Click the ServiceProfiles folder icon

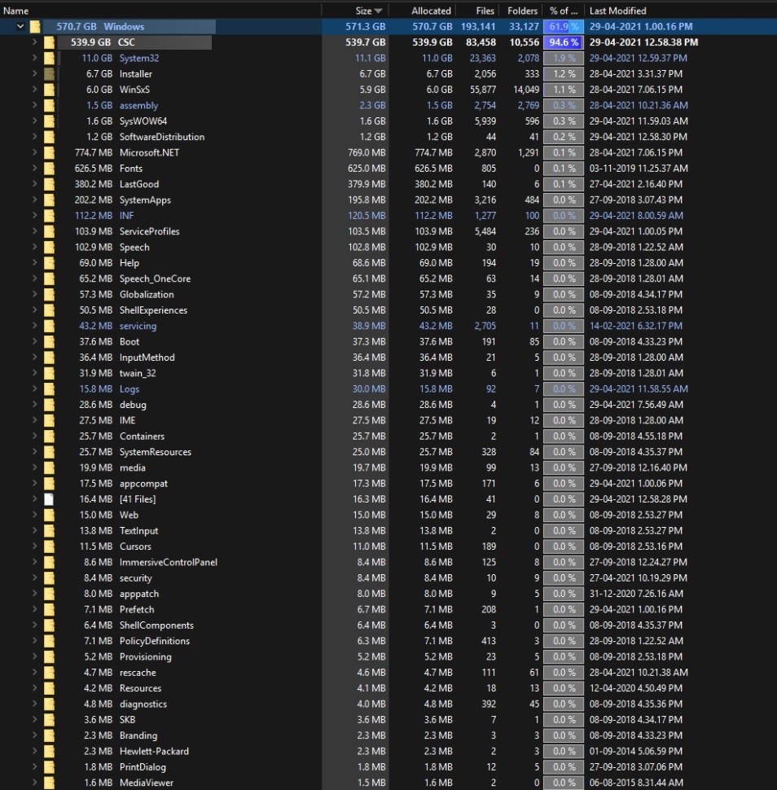(x=49, y=231)
